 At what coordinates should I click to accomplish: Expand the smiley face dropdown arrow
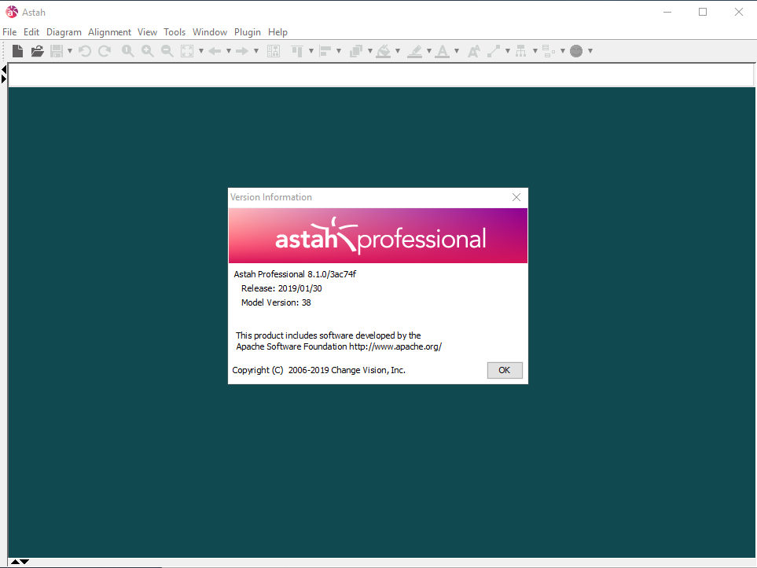pos(590,50)
